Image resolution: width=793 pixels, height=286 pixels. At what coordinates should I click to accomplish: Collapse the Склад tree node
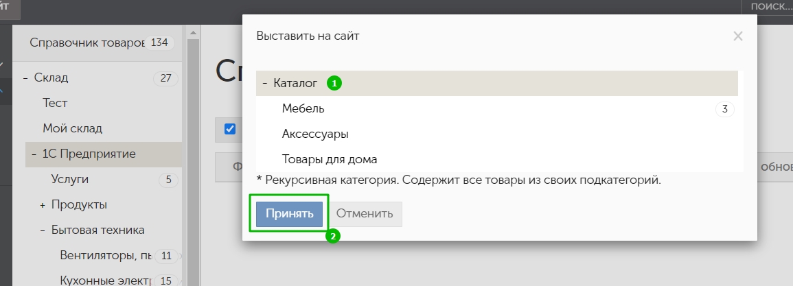click(x=25, y=78)
